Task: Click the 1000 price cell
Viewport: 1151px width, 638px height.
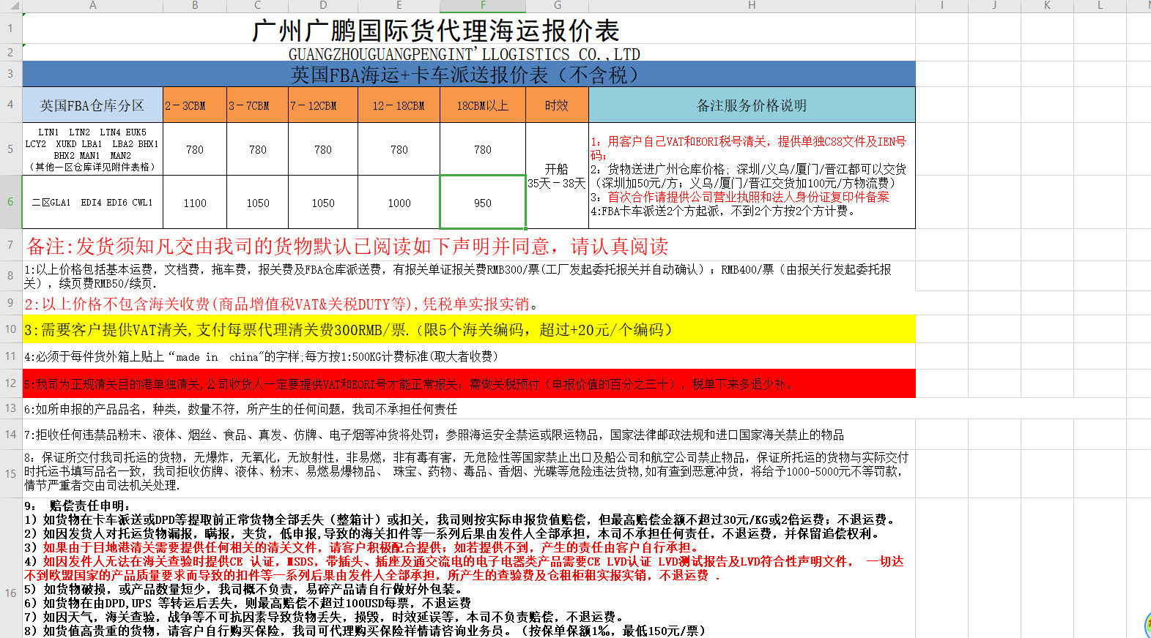Action: [x=399, y=203]
